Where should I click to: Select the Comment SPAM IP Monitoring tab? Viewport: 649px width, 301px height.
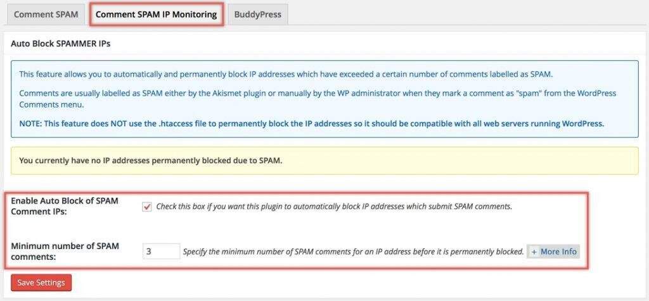click(x=156, y=14)
